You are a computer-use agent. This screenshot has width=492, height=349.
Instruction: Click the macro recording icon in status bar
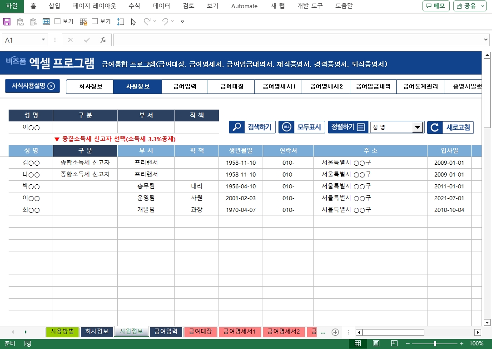point(28,344)
